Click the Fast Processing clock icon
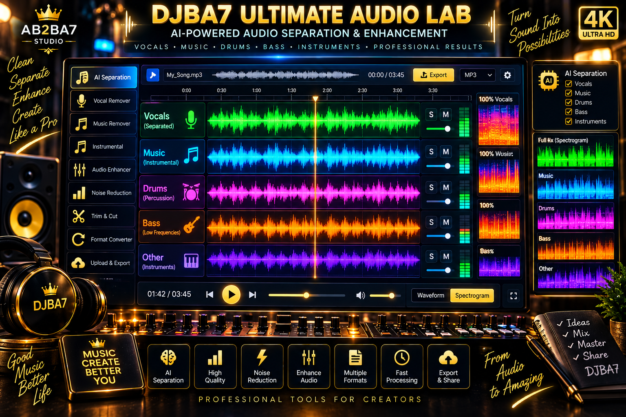626x417 pixels. (x=402, y=358)
